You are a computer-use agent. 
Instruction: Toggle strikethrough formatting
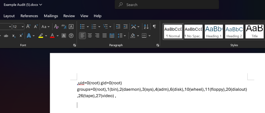tap(6, 36)
